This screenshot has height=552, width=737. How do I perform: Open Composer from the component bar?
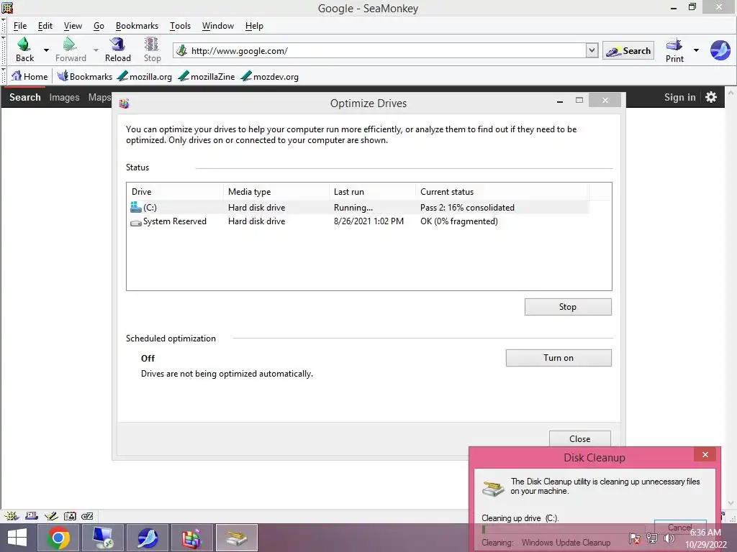click(51, 516)
